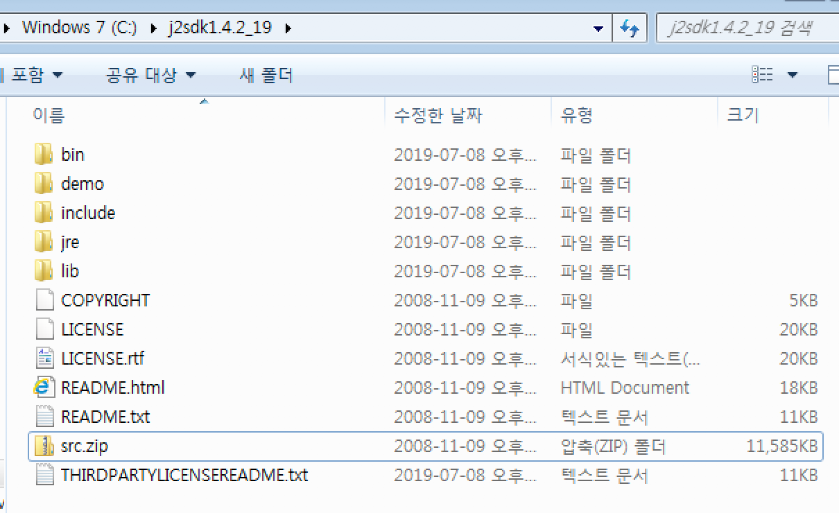Select the jre folder icon

[44, 242]
